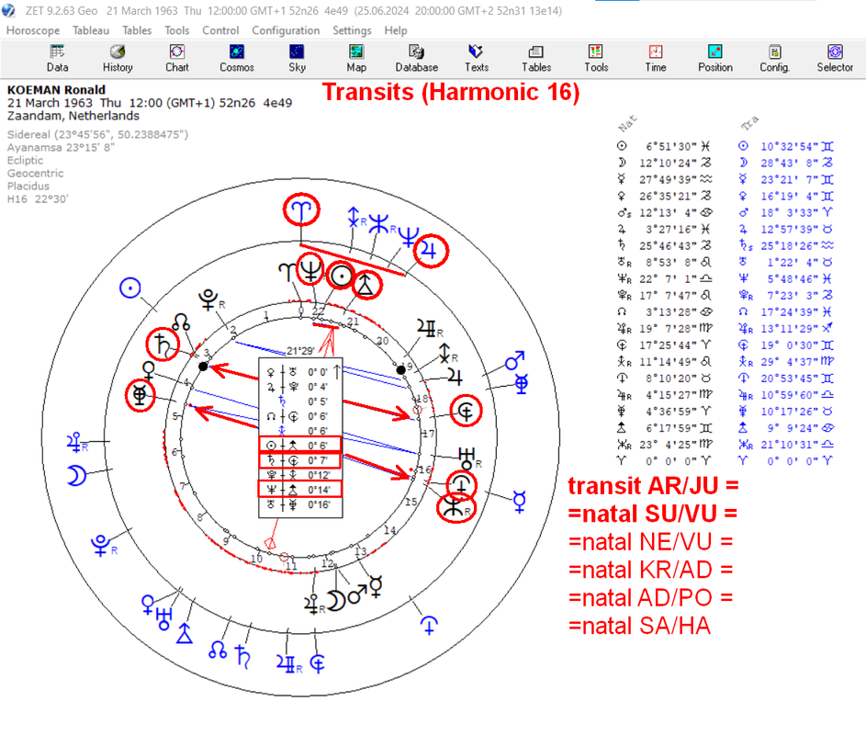
Task: Click the Tra column header
Action: pyautogui.click(x=749, y=123)
